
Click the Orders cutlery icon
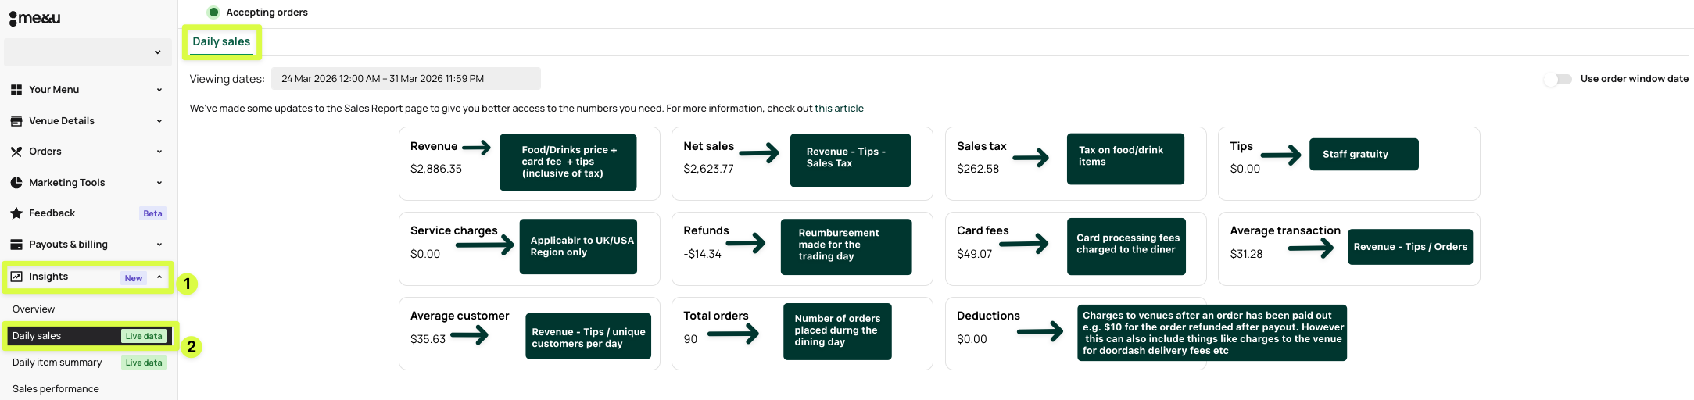pos(16,152)
